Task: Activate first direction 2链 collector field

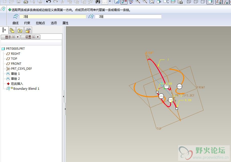Action: [x=53, y=16]
